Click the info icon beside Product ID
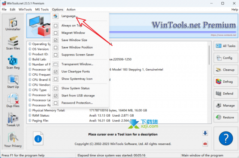The image size is (239, 158). pyautogui.click(x=30, y=54)
